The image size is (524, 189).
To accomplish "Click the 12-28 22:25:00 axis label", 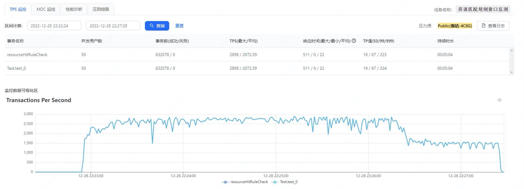I will (x=276, y=176).
